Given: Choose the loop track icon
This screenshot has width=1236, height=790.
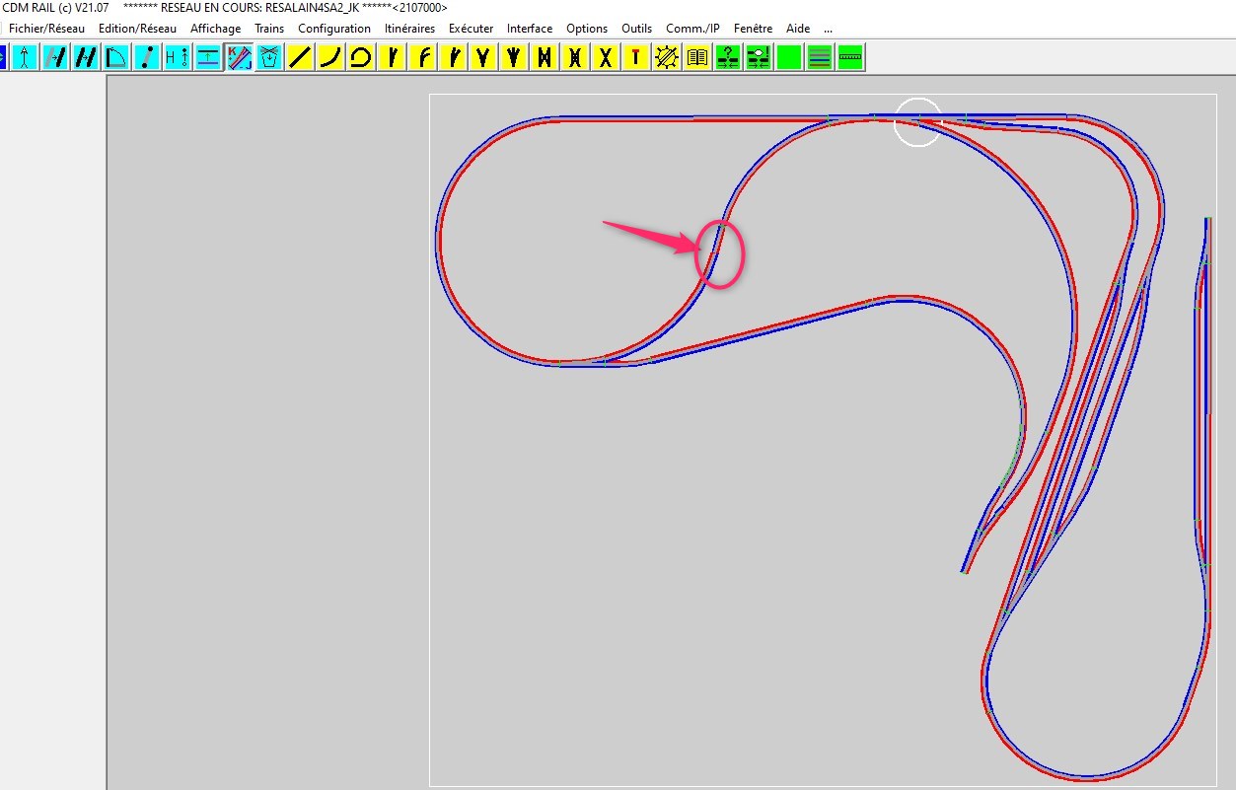Looking at the screenshot, I should pos(361,57).
